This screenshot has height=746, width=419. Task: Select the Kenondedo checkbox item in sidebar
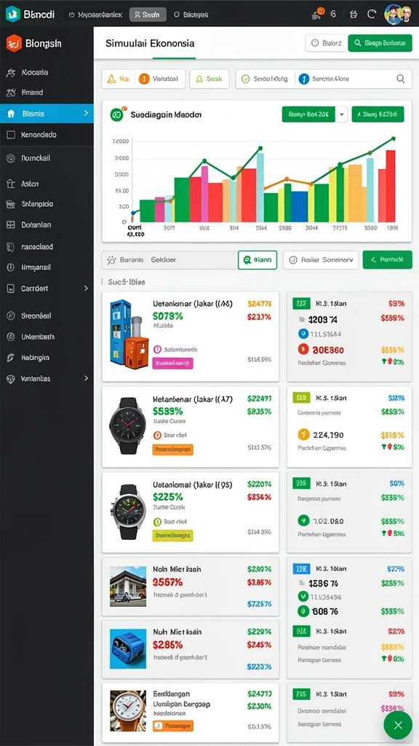click(47, 135)
